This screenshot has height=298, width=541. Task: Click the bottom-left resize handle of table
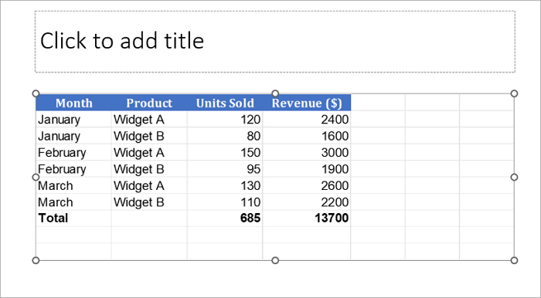(36, 260)
